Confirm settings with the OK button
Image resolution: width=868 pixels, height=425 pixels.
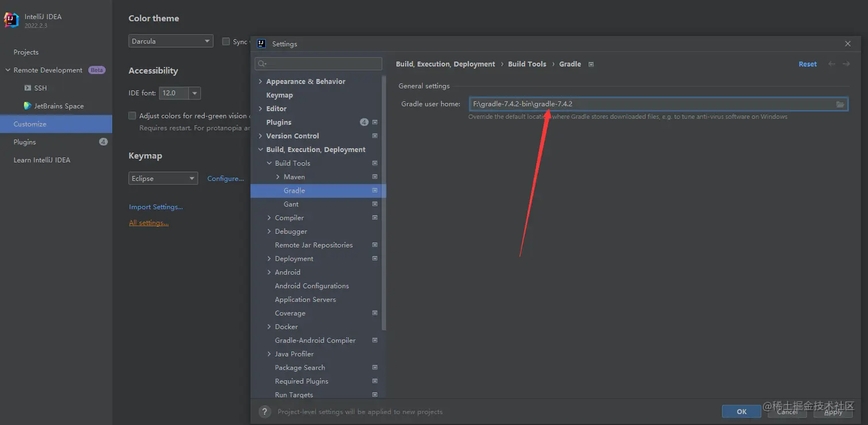tap(742, 411)
